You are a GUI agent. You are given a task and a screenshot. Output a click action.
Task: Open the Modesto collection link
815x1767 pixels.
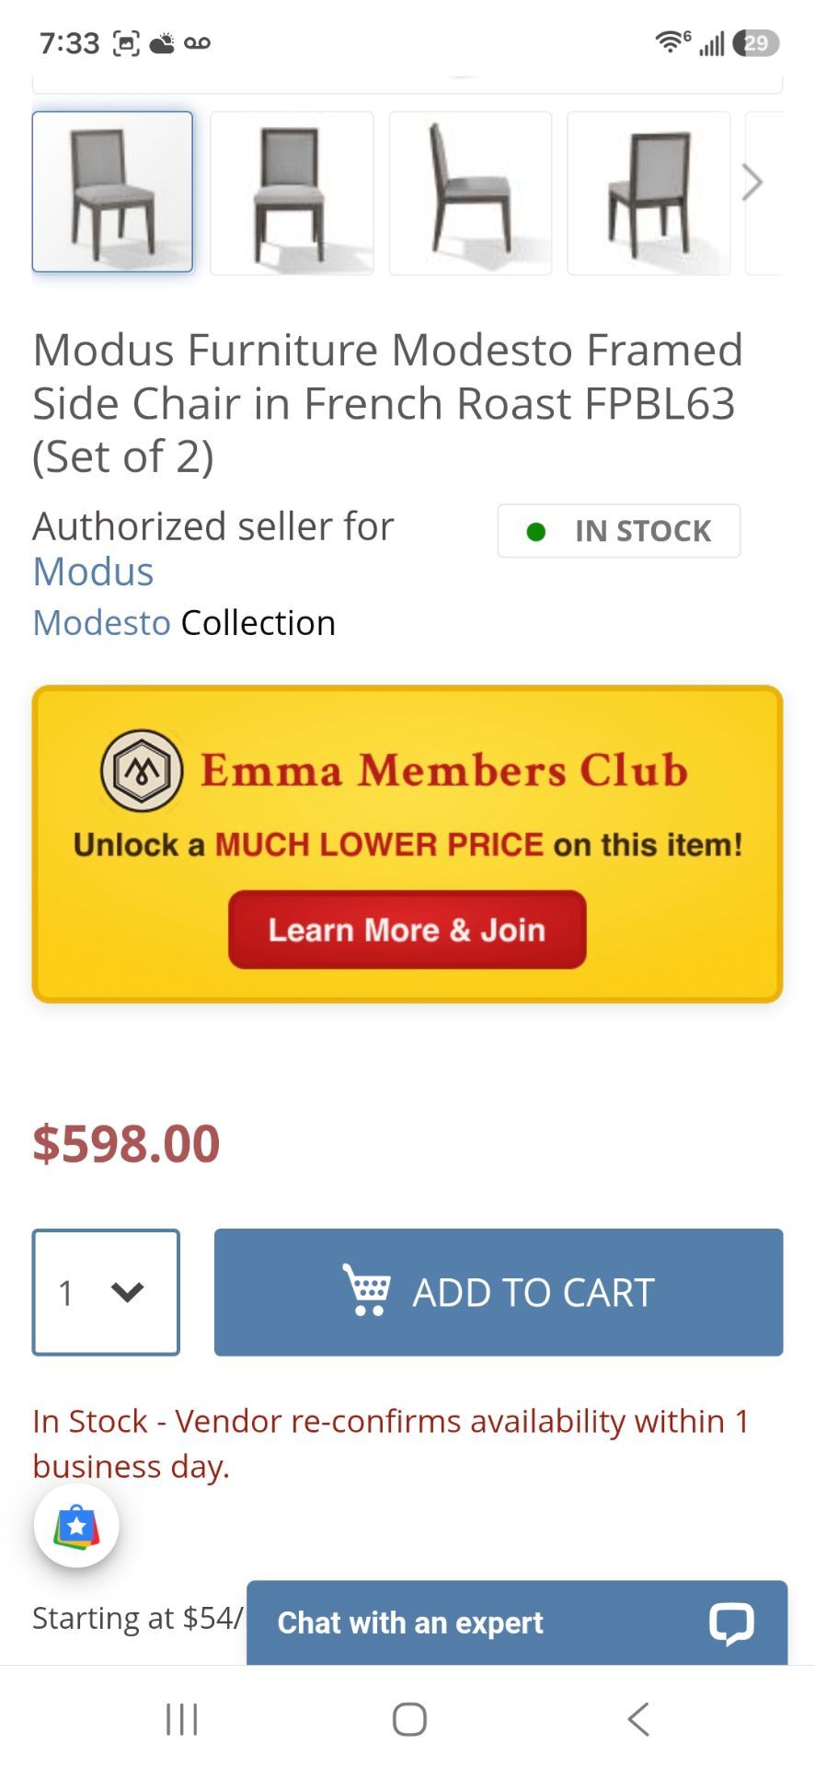point(101,623)
